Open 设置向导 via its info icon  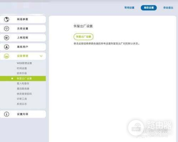click(6, 114)
